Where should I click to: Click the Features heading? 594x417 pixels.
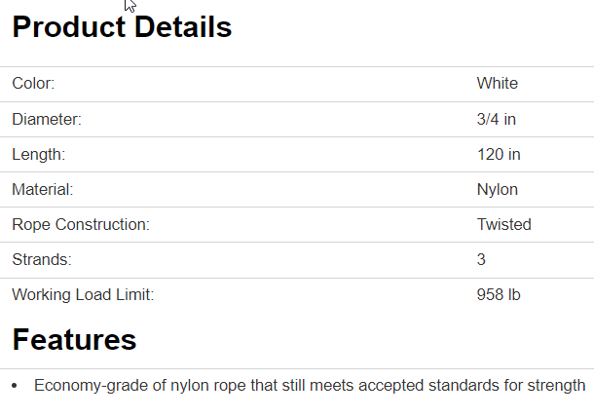pos(74,339)
